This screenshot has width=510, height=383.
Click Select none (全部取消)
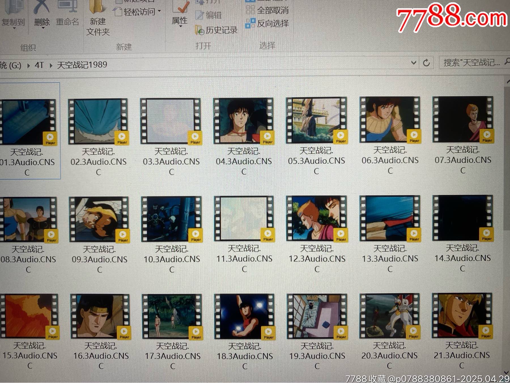tap(267, 10)
